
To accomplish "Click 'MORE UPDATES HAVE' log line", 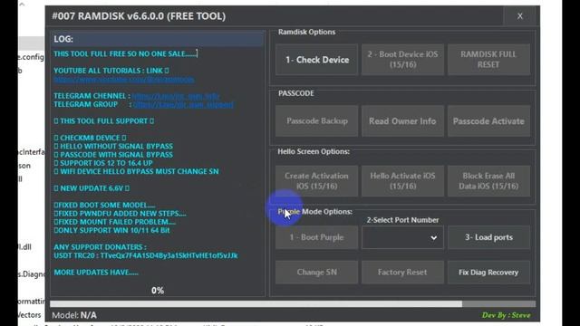I will (96, 273).
